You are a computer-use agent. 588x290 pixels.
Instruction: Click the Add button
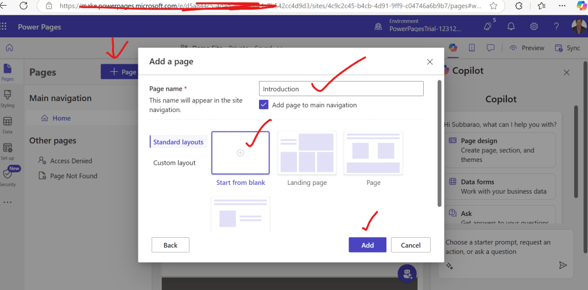[367, 245]
